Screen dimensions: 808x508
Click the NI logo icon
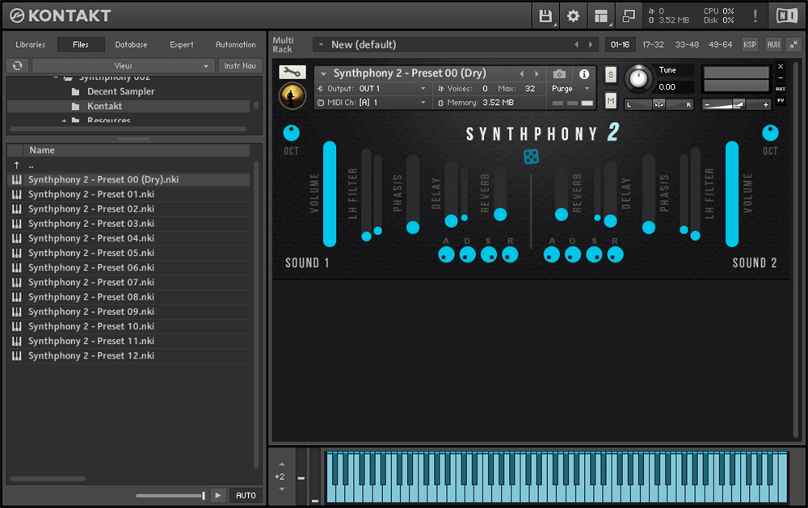pos(786,16)
